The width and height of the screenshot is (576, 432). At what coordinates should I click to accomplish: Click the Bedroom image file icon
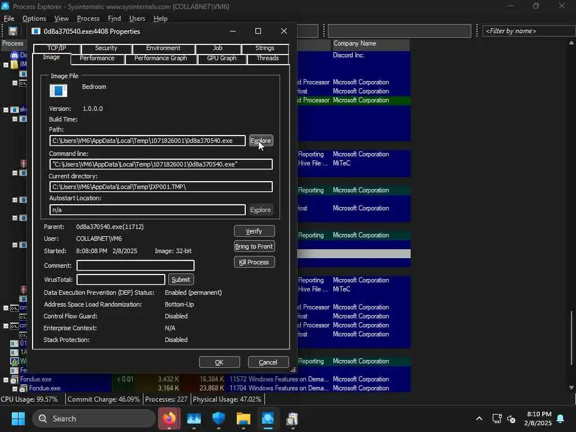pos(58,91)
